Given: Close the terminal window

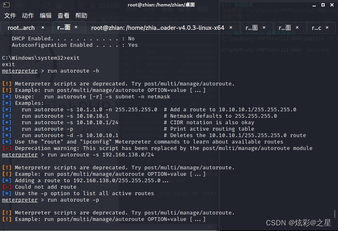Looking at the screenshot, I should (332, 5).
